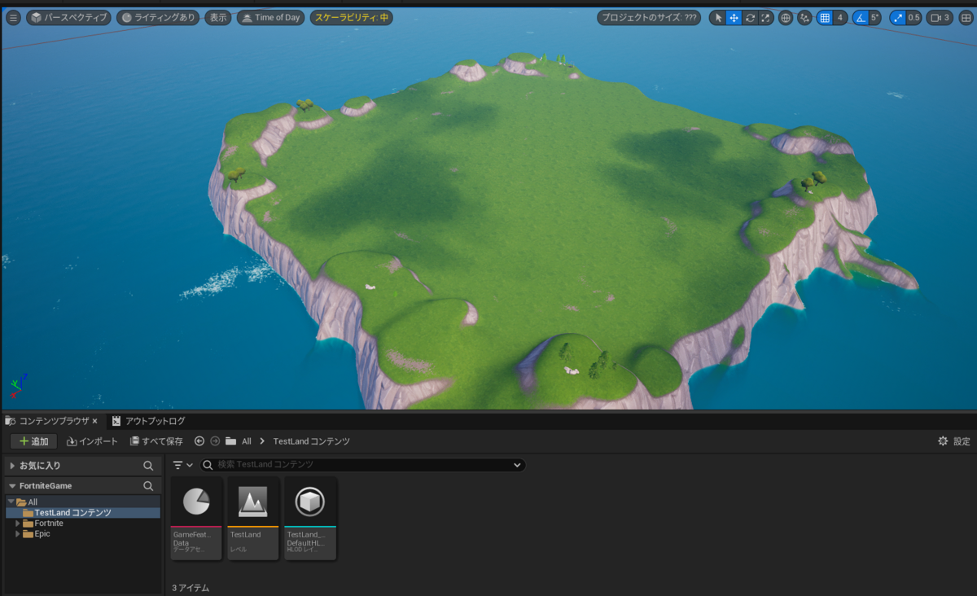Go forward in content browser history
The image size is (977, 596).
click(x=215, y=441)
